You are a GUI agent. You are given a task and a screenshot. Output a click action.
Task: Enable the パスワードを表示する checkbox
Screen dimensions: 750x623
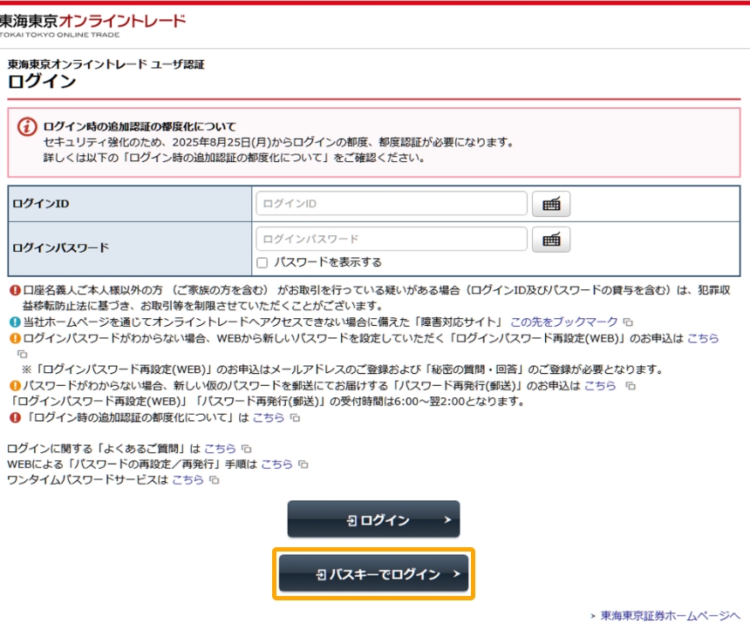pyautogui.click(x=262, y=262)
